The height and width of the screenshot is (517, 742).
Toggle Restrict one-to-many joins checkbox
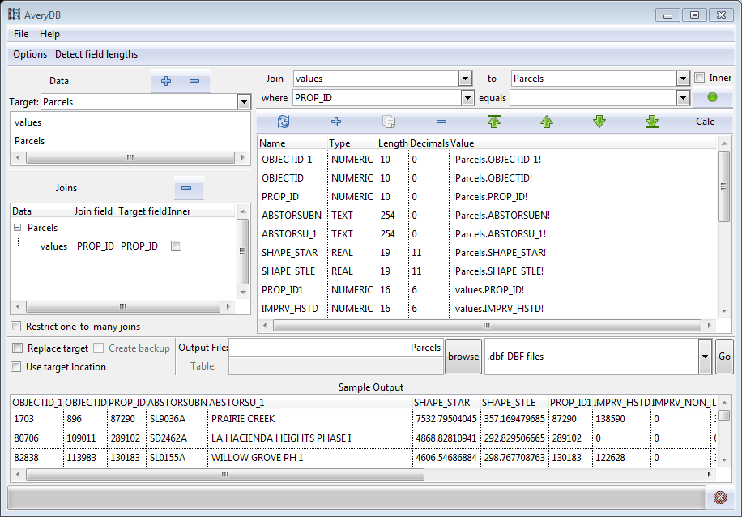pos(16,327)
